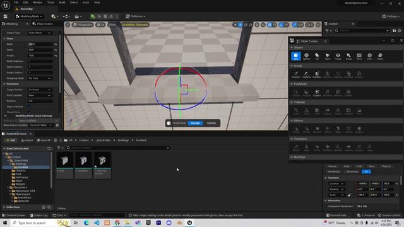Cancel the Create Box operation

[211, 123]
